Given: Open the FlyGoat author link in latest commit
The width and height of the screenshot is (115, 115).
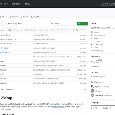Looking at the screenshot, I should (10, 30).
